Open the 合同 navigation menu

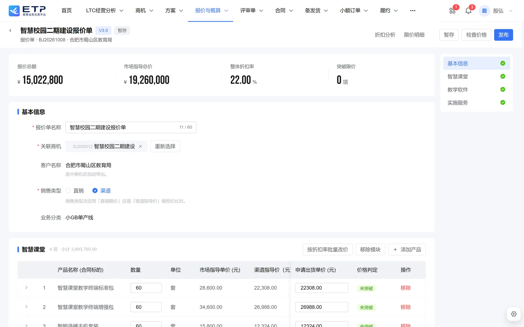[x=284, y=11]
